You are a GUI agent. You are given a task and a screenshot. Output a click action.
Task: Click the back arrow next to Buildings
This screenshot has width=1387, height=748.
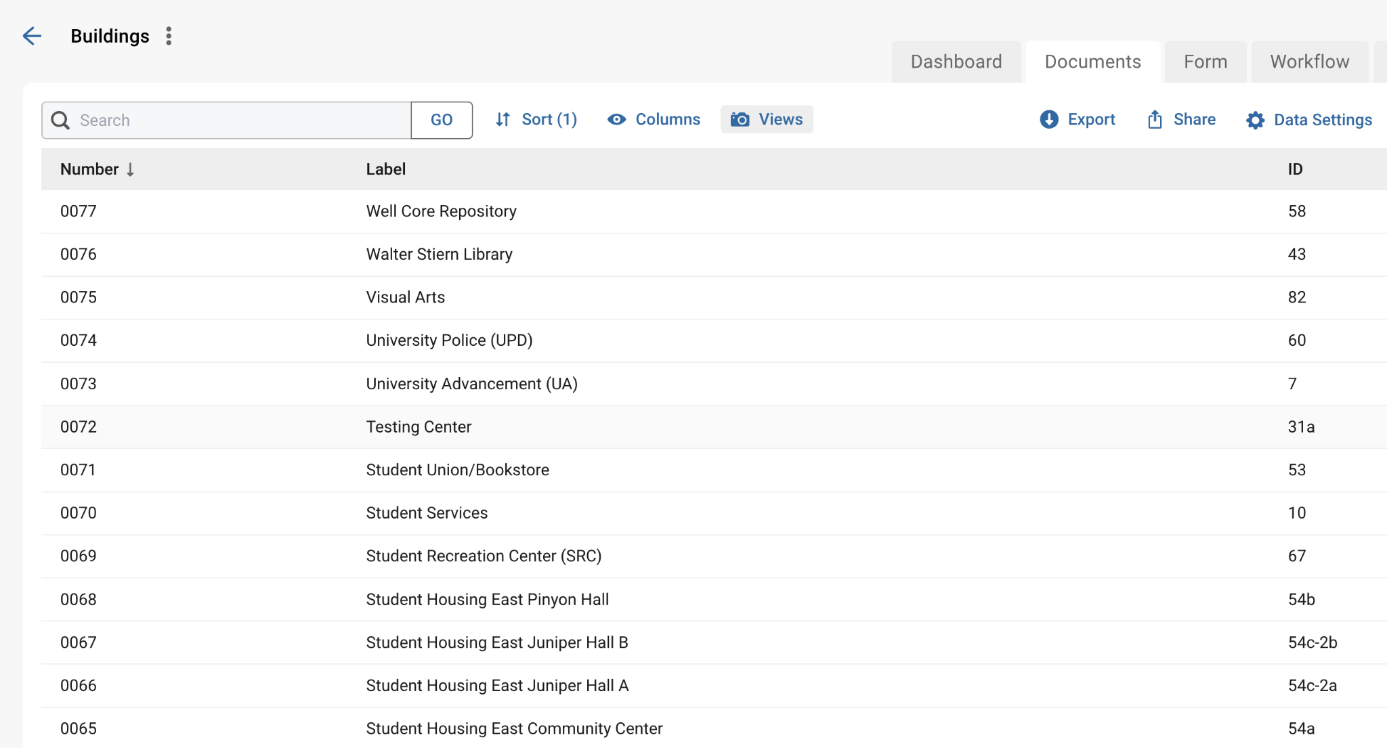(x=32, y=36)
